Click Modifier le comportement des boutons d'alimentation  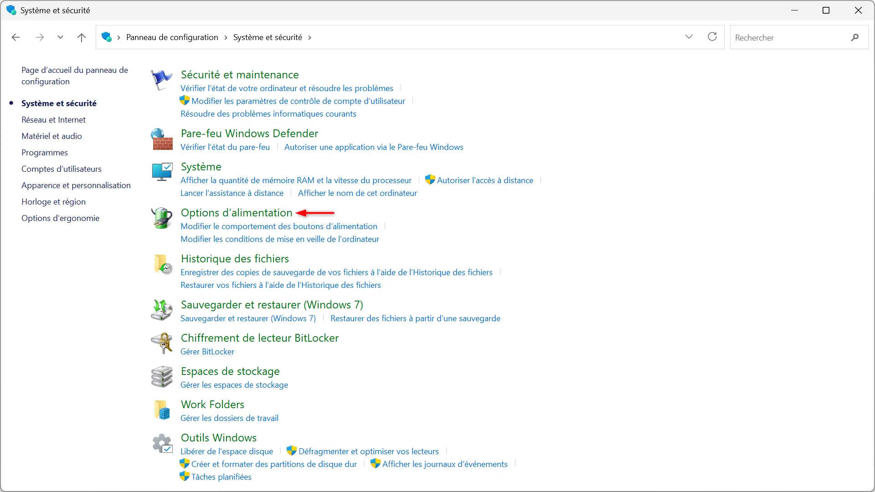click(x=279, y=226)
